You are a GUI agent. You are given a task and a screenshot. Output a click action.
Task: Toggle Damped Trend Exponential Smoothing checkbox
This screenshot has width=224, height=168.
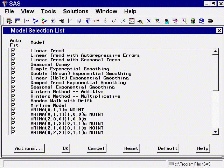13,83
